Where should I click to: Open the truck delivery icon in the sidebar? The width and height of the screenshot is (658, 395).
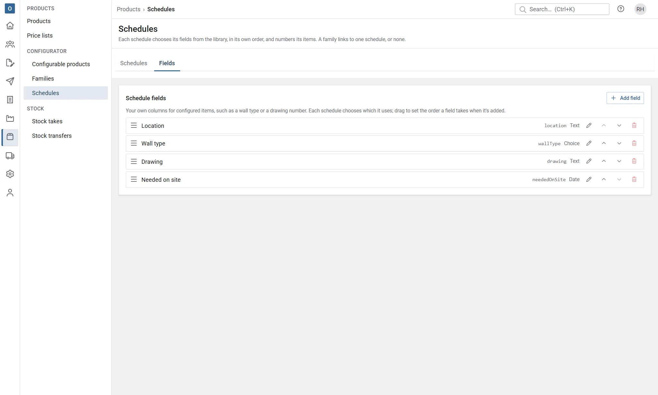[10, 156]
